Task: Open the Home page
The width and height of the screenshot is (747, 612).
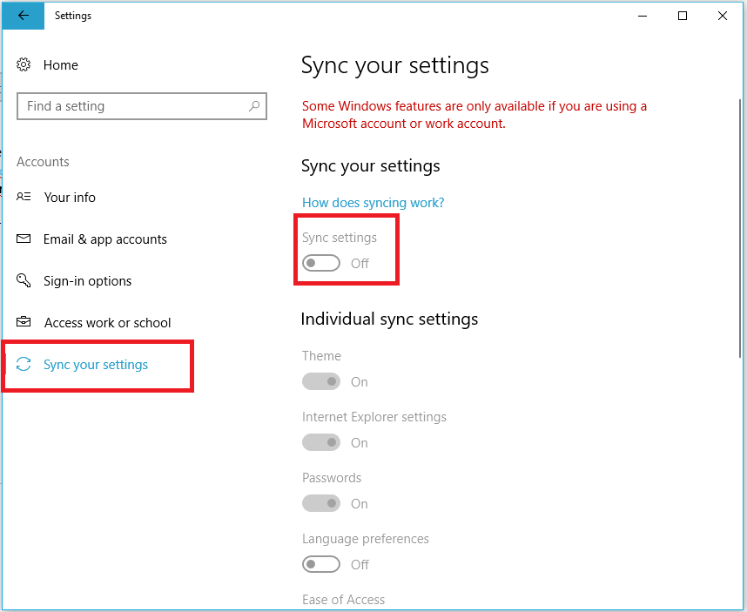Action: coord(60,64)
